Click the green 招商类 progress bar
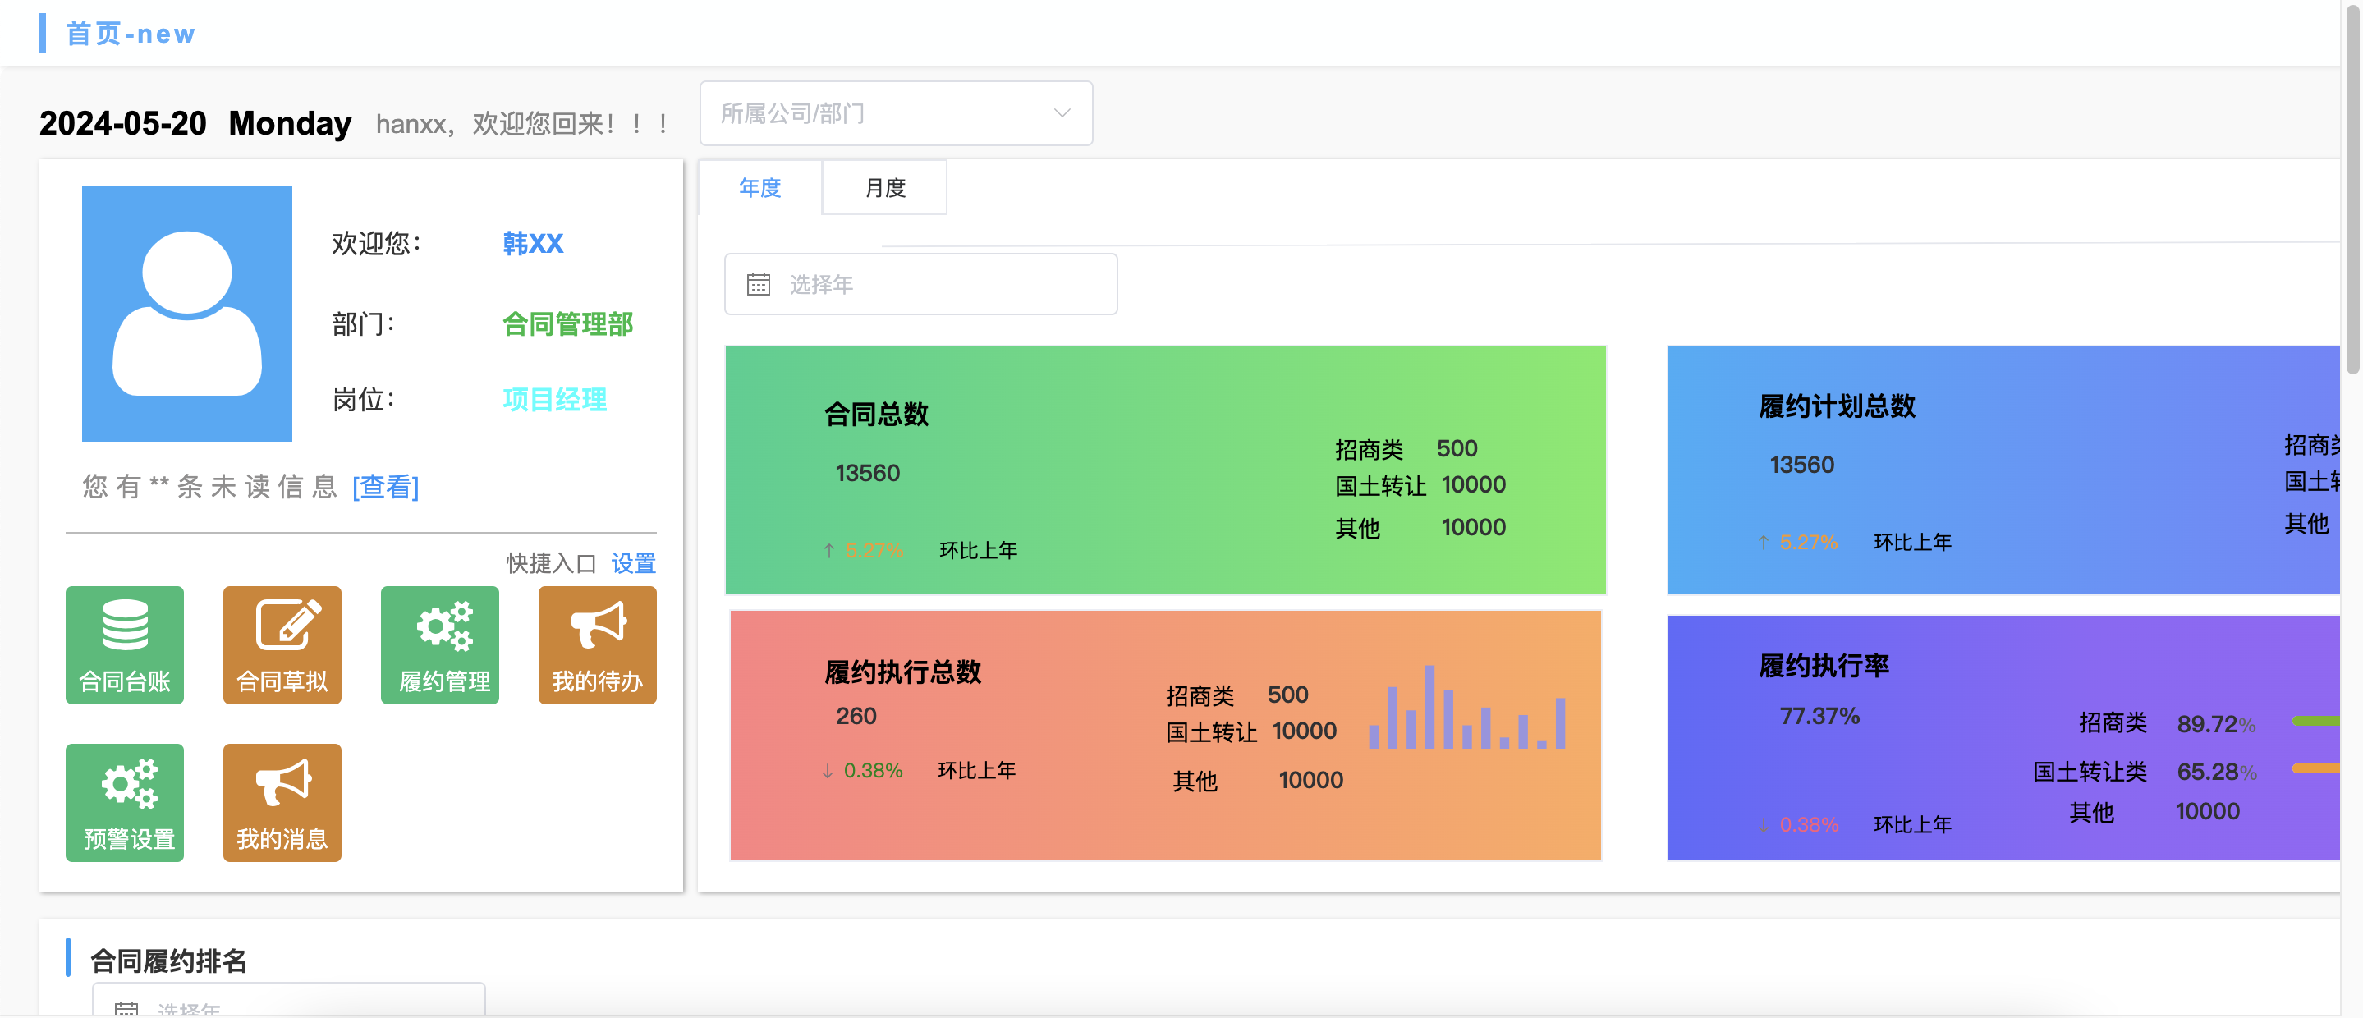The image size is (2363, 1018). pos(2316,722)
